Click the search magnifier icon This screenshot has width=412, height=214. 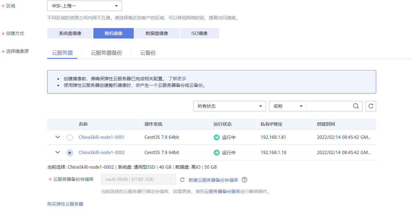pyautogui.click(x=356, y=106)
